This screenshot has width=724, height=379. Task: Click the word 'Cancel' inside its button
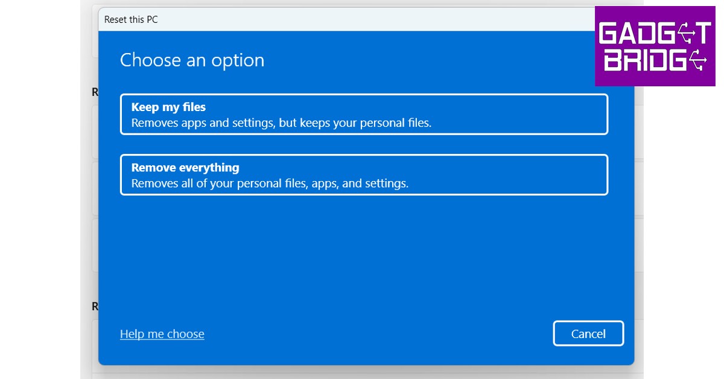click(588, 334)
